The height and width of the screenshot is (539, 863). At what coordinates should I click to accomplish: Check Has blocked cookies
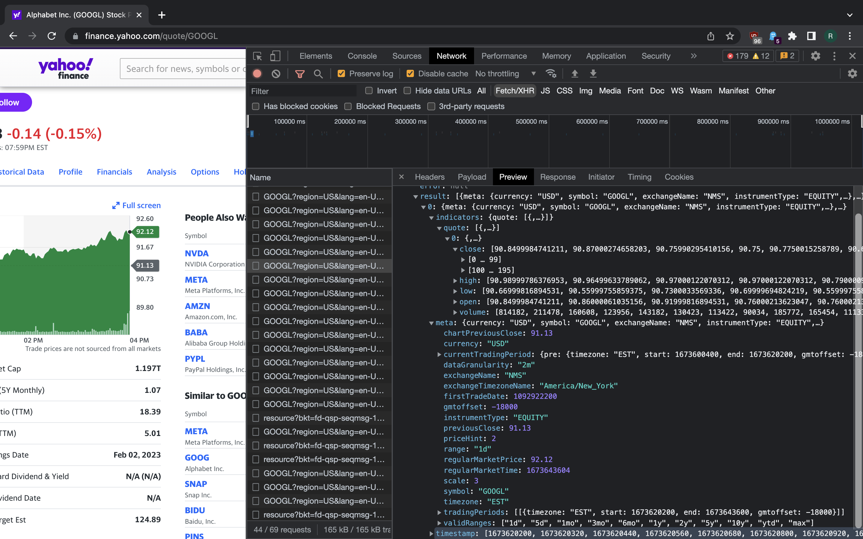(x=256, y=107)
